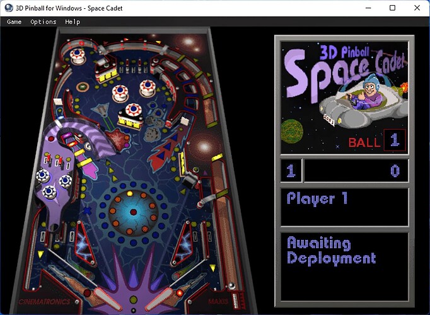430x315 pixels.
Task: Click the yellow arrow on right outlane
Action: [x=212, y=268]
